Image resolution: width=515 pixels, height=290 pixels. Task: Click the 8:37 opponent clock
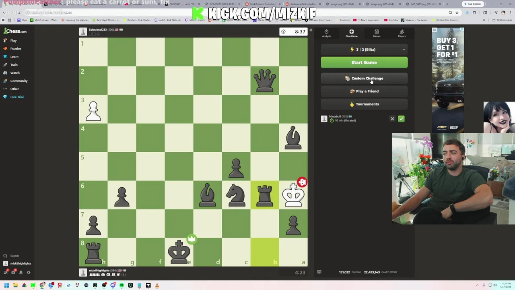pyautogui.click(x=294, y=31)
